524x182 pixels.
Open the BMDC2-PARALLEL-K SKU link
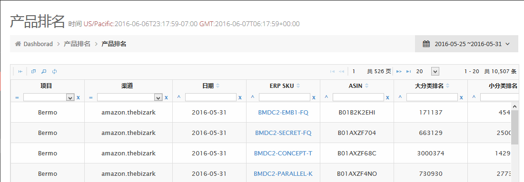click(x=283, y=173)
